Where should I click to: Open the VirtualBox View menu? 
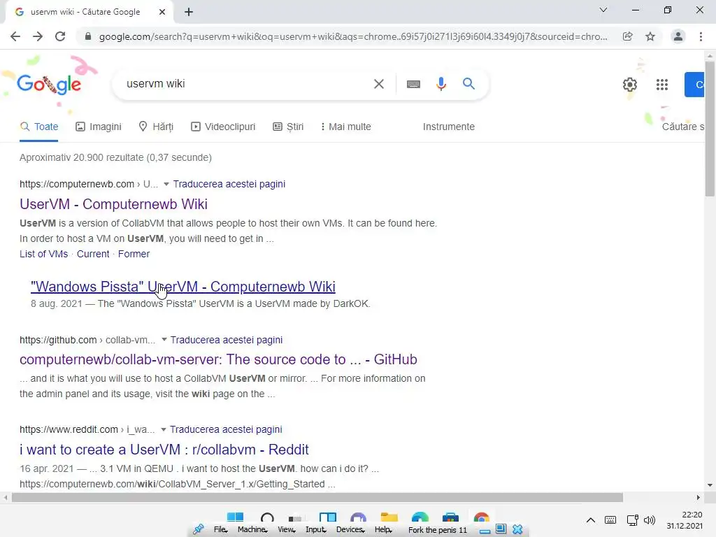click(x=286, y=530)
